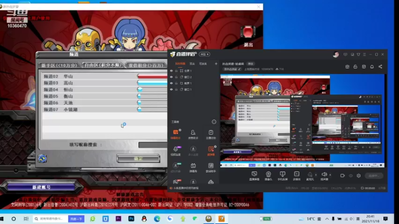Click the nickname search field (填写昵称搜索)
Image resolution: width=399 pixels, height=224 pixels.
tap(153, 145)
